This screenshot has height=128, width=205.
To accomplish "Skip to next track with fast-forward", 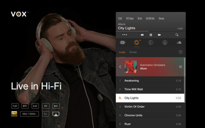I will pyautogui.click(x=159, y=35).
